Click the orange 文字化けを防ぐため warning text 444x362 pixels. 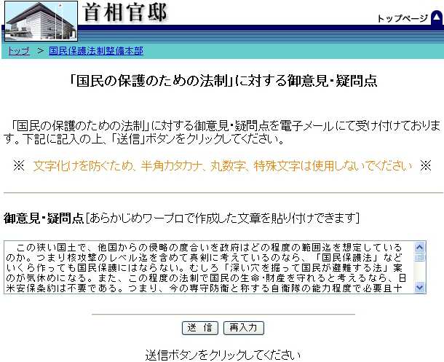pyautogui.click(x=222, y=166)
